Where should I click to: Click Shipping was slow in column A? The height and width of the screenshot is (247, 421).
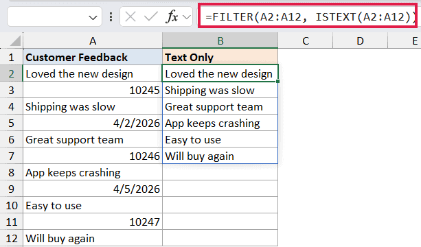pyautogui.click(x=93, y=106)
